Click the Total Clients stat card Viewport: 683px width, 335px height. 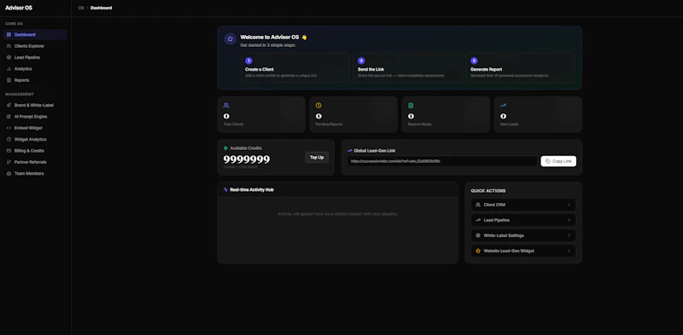pyautogui.click(x=261, y=114)
